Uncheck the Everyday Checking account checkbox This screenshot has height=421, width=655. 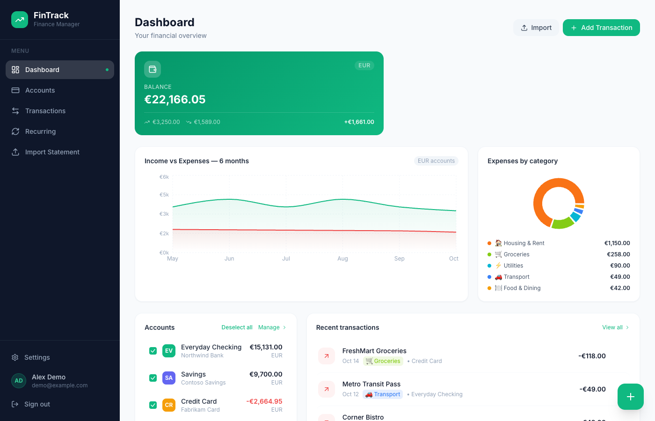(x=153, y=351)
